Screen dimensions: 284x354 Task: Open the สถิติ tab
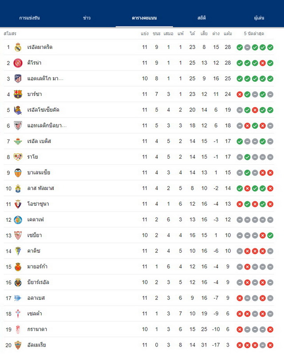coord(201,18)
